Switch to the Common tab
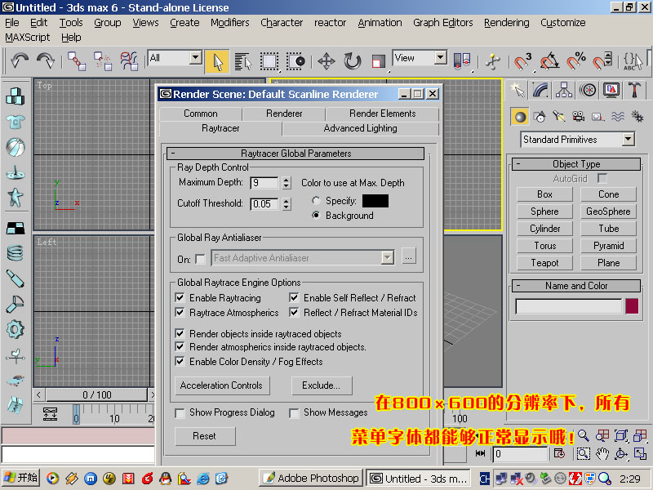Viewport: 653px width, 490px height. tap(200, 114)
